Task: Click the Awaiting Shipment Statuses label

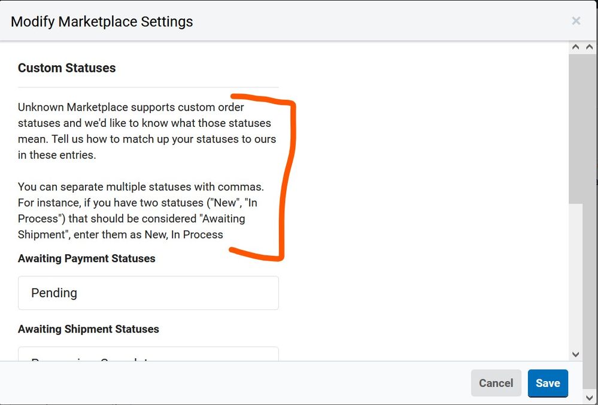Action: click(88, 329)
